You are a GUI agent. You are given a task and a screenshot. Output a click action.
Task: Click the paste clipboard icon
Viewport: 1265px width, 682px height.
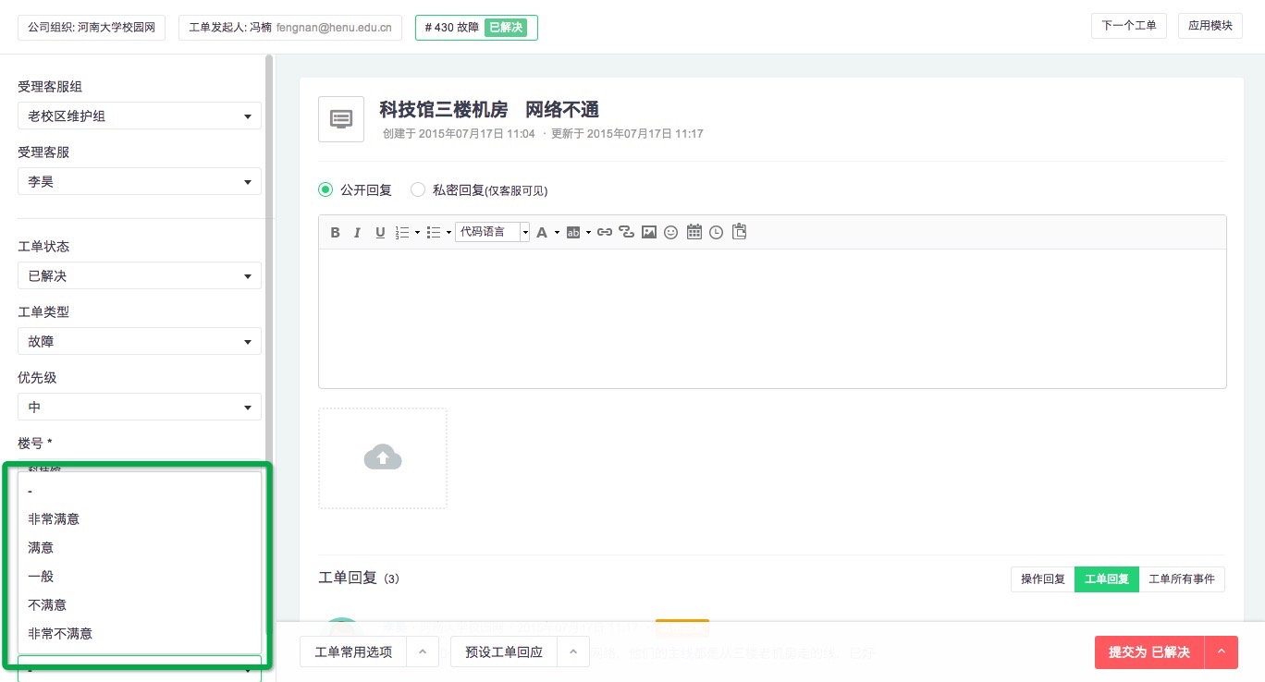739,232
